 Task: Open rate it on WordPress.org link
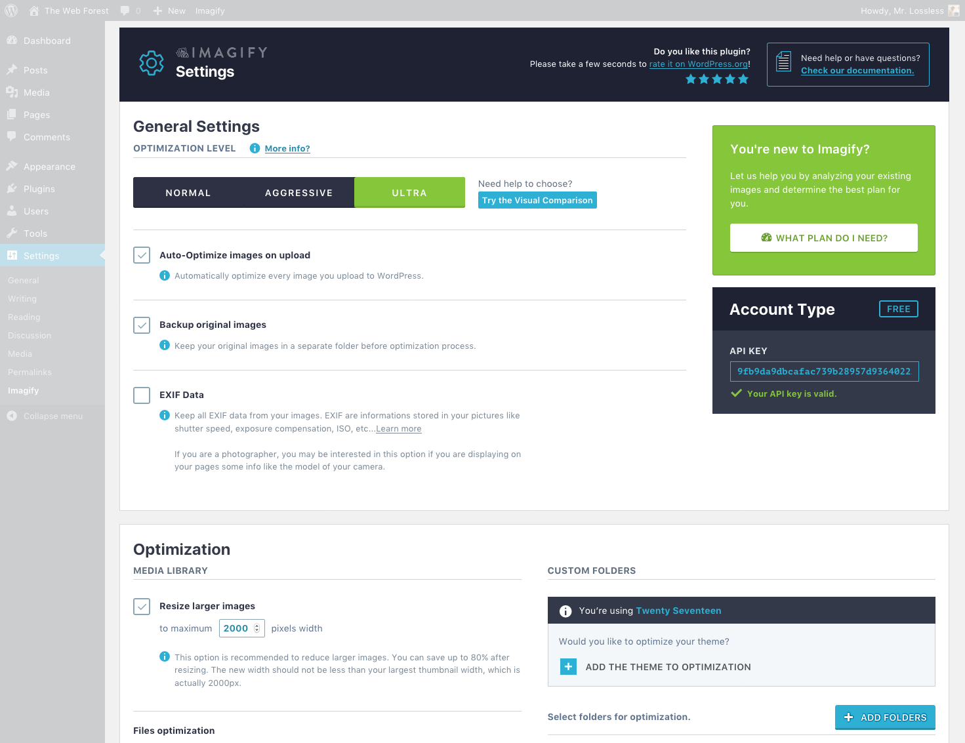click(x=699, y=64)
